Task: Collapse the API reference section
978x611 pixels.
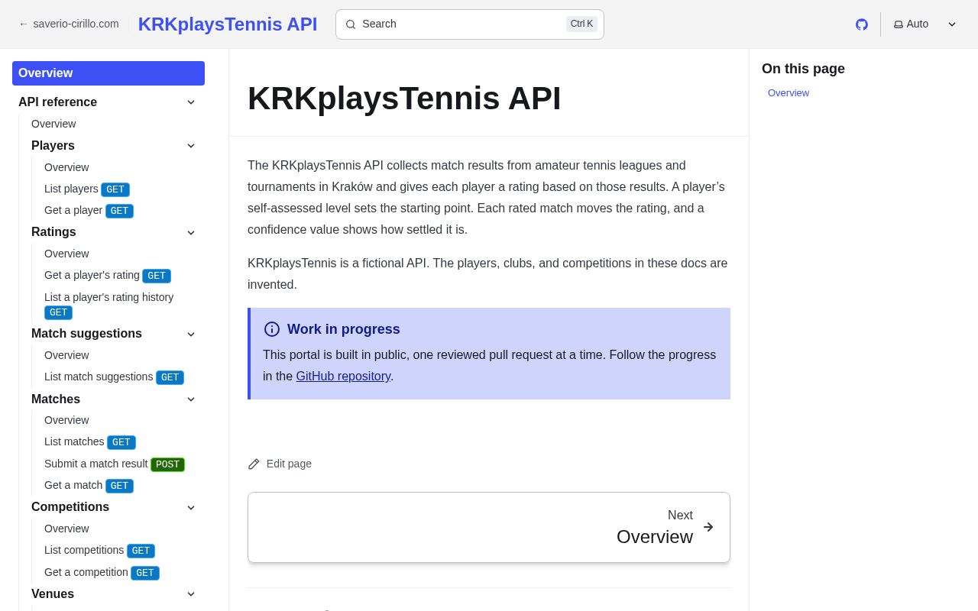Action: click(x=191, y=102)
